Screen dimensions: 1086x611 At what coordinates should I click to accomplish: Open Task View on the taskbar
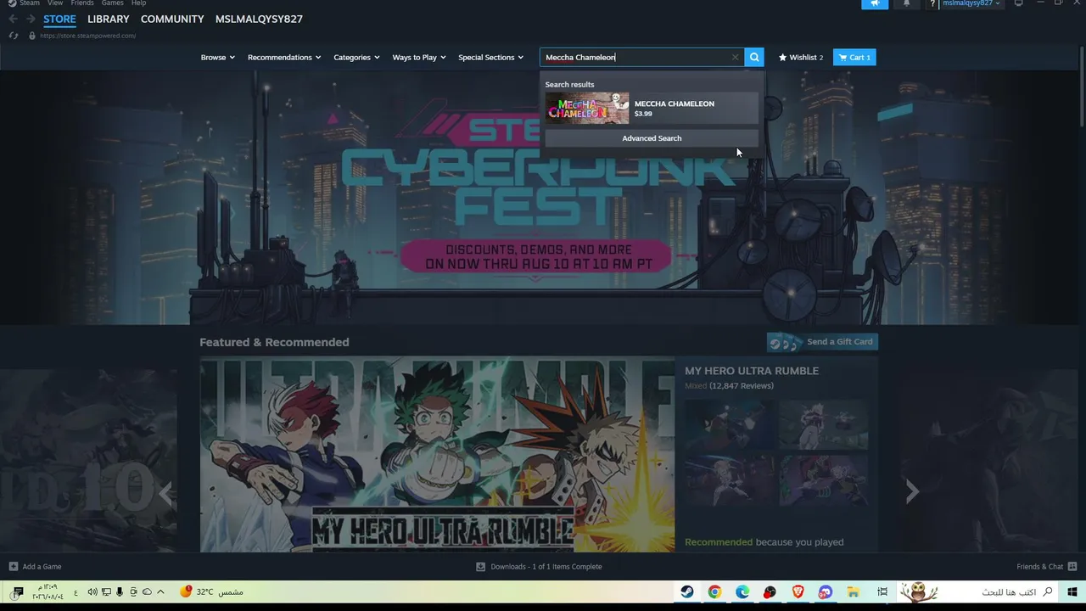pos(882,591)
